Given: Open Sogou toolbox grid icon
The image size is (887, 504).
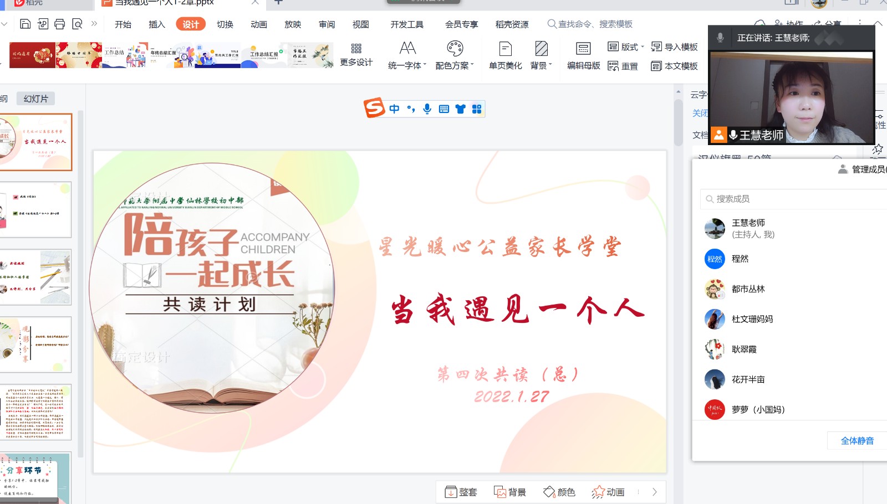Looking at the screenshot, I should click(477, 109).
